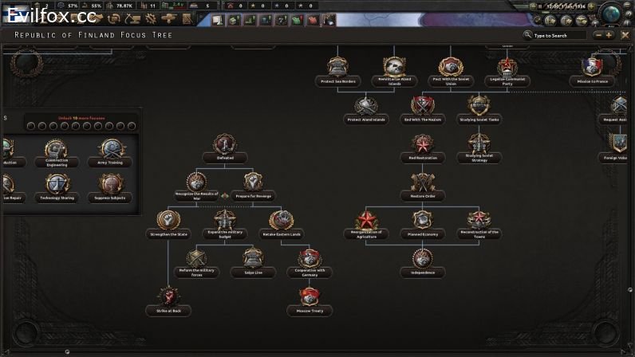Select the Salpa Line focus icon

point(253,259)
